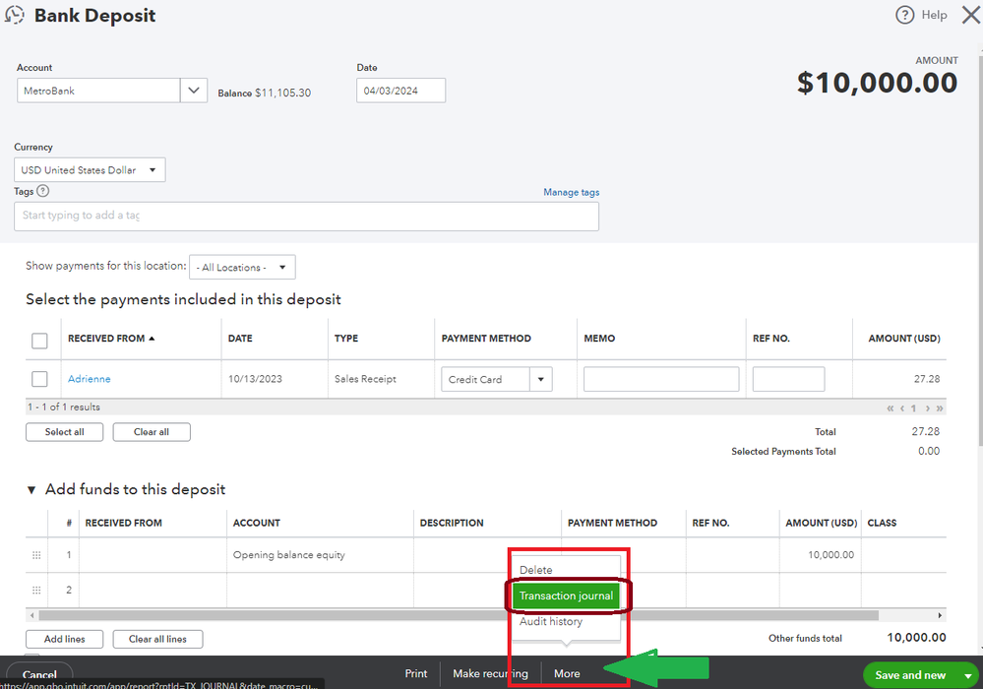Choose Transaction journal from the More menu

pos(566,595)
